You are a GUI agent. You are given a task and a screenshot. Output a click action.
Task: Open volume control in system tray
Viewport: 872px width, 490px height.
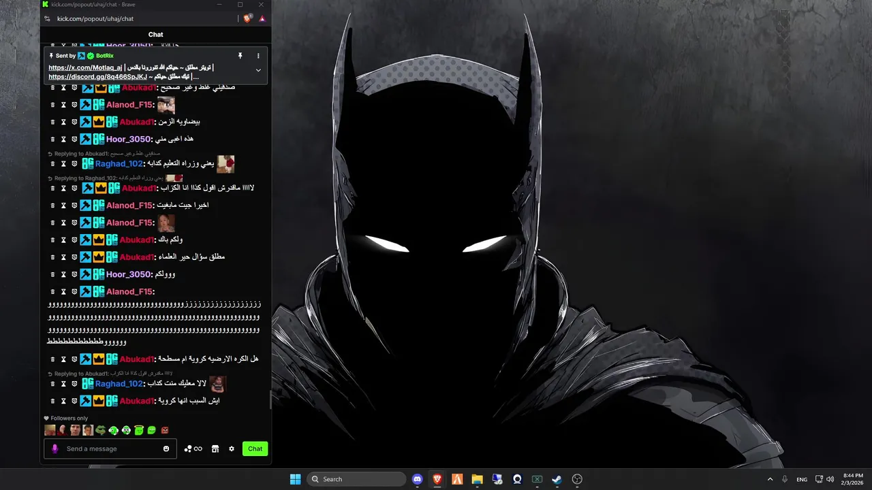point(830,479)
